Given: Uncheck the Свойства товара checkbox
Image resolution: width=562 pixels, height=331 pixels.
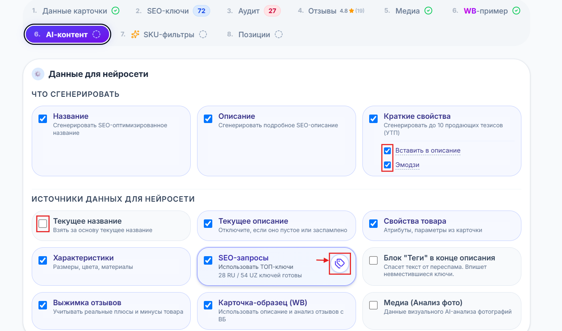Looking at the screenshot, I should coord(373,224).
